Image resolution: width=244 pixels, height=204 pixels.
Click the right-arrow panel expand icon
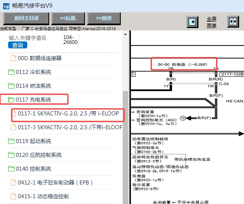coord(192,22)
